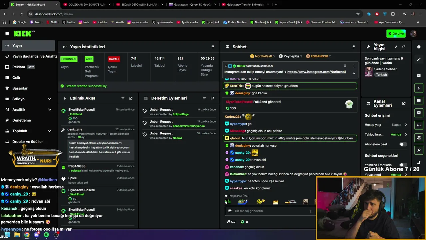Click the lightning bolt icon in right rail
This screenshot has width=426, height=240.
click(419, 88)
